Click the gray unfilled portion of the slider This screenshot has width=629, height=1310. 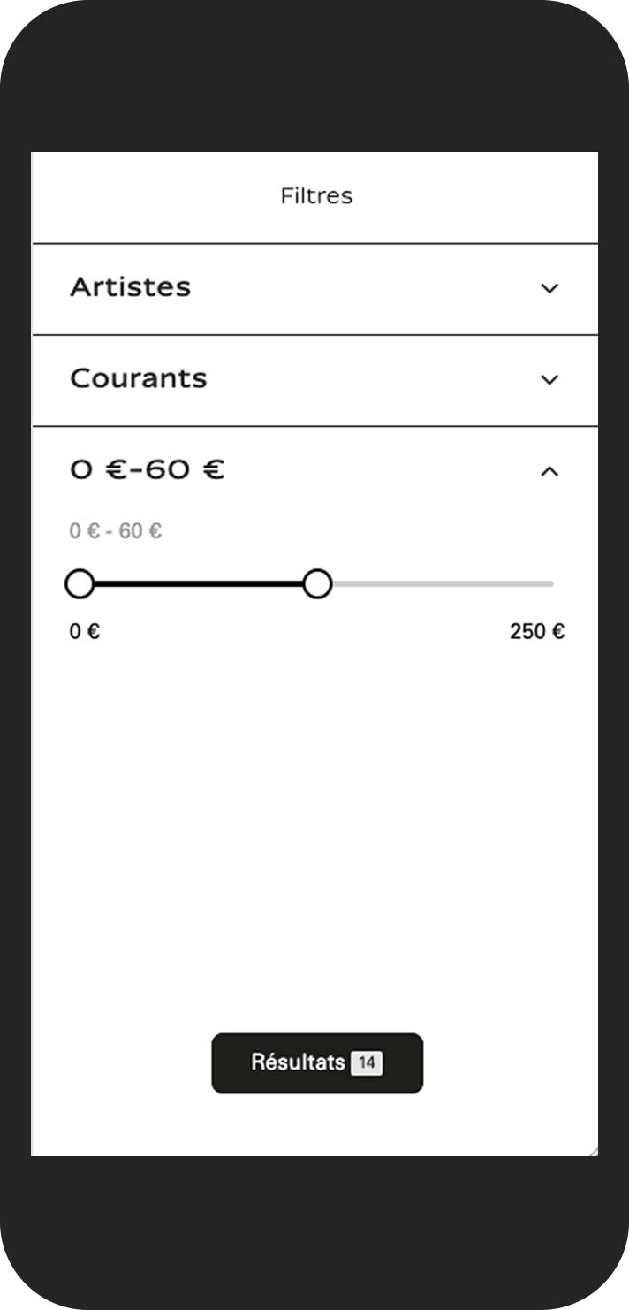click(x=442, y=583)
